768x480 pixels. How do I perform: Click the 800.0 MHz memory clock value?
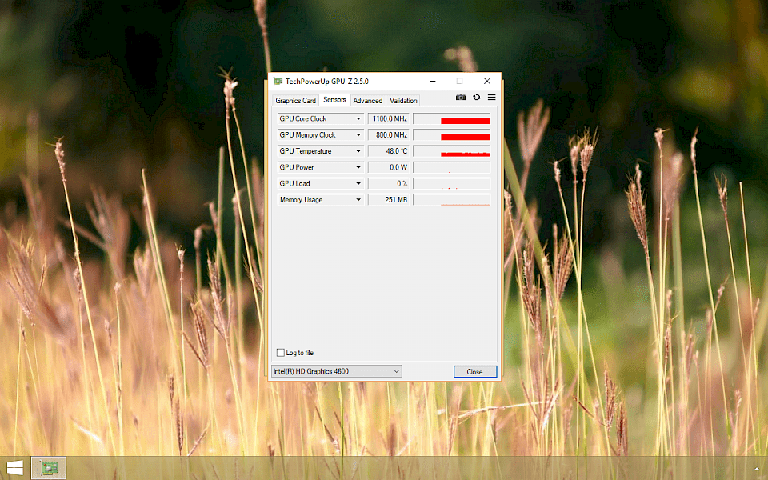(x=389, y=134)
